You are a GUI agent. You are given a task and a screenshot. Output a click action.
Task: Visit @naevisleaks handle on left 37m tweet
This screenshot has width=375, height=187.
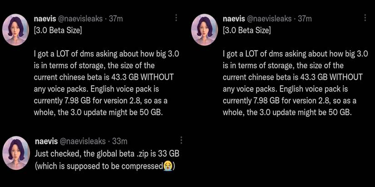point(80,19)
